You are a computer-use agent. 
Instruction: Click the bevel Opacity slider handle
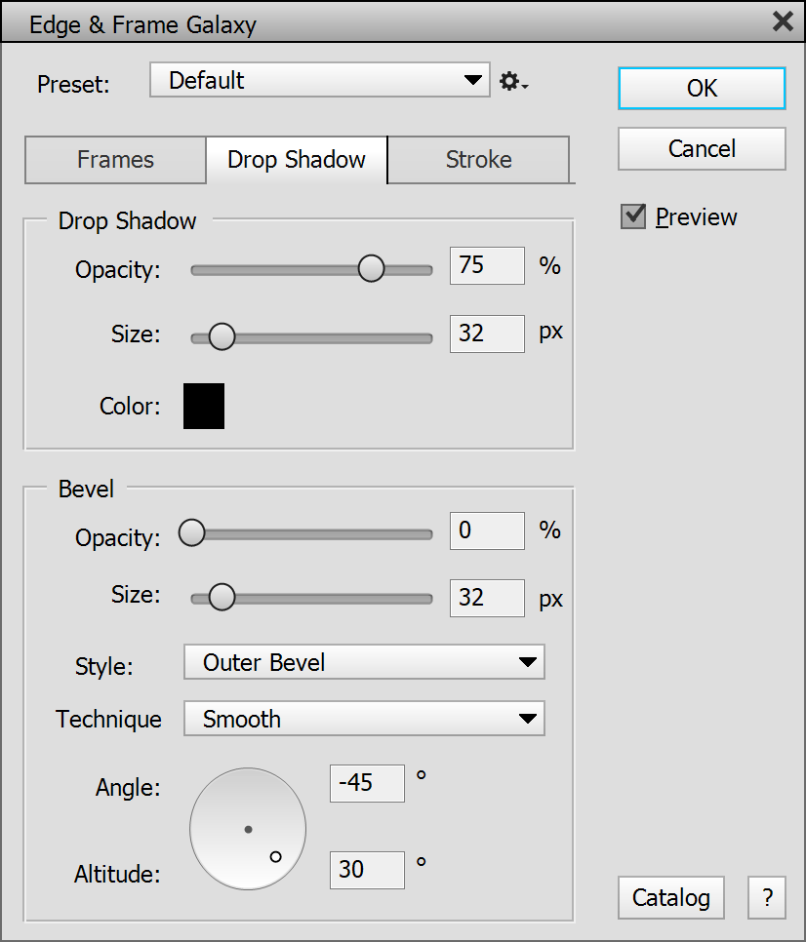(x=191, y=532)
